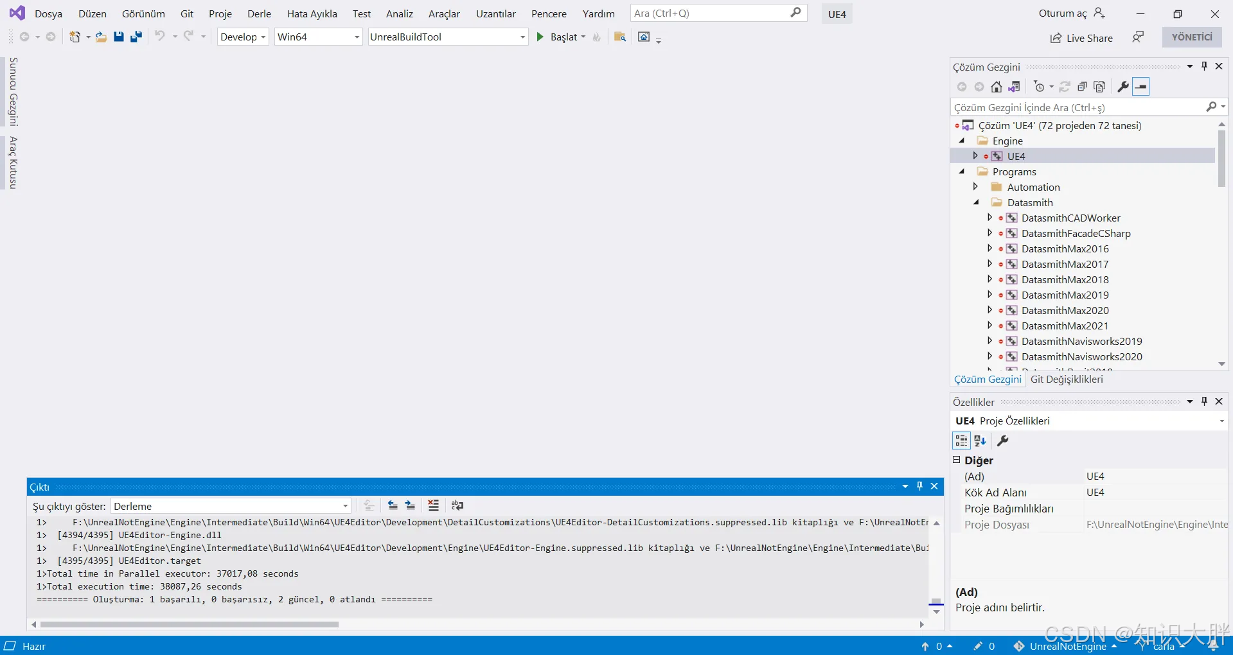Toggle the Preview Selected Items button
This screenshot has width=1233, height=655.
(1141, 87)
